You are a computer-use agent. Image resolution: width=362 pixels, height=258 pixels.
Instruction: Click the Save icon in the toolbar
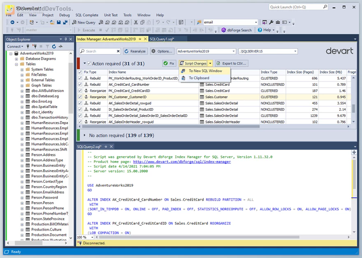tap(58, 22)
